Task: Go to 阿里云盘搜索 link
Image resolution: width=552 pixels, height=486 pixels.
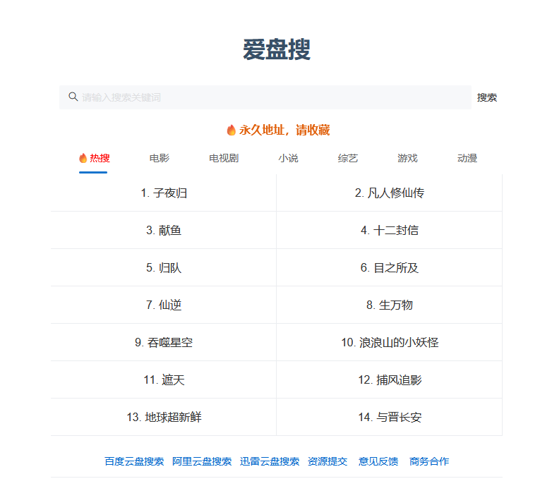Action: pos(202,461)
